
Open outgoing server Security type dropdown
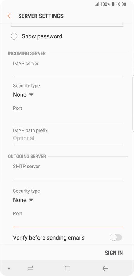[x=23, y=200]
